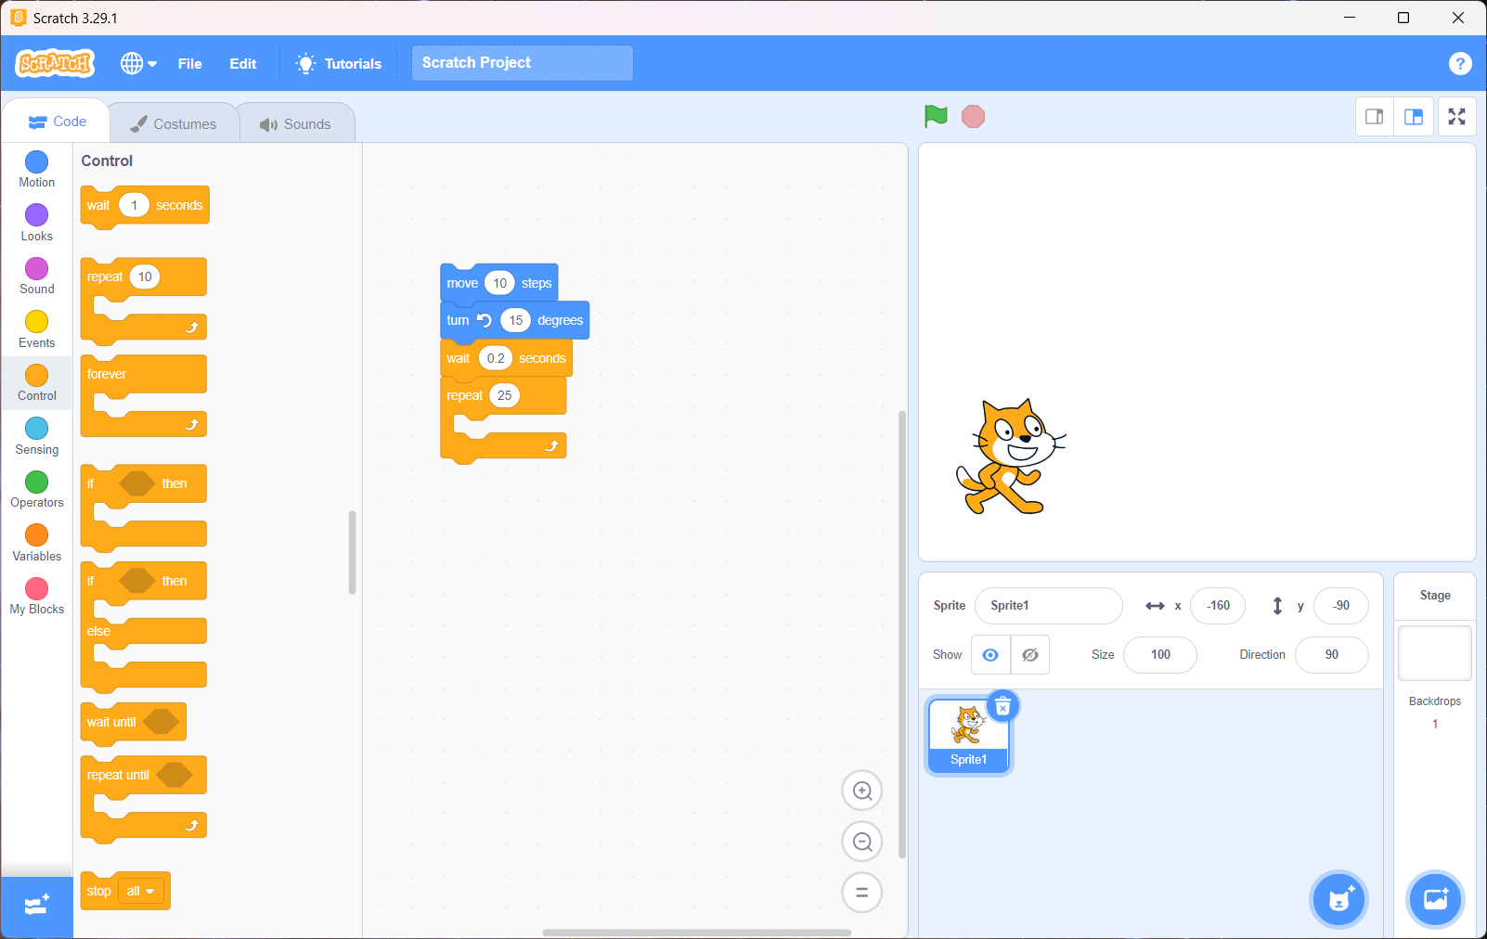1487x939 pixels.
Task: Open the Tutorials link
Action: point(339,63)
